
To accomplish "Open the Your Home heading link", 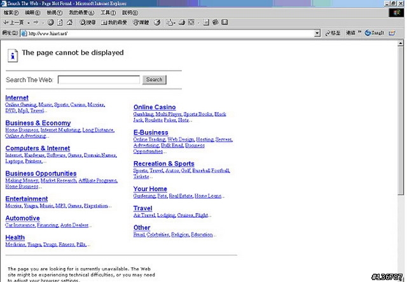I will point(150,189).
